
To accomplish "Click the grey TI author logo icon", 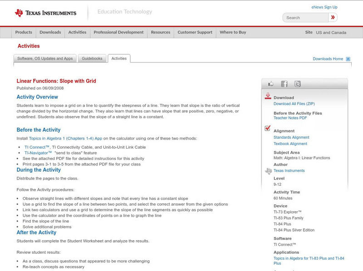I will [x=268, y=171].
